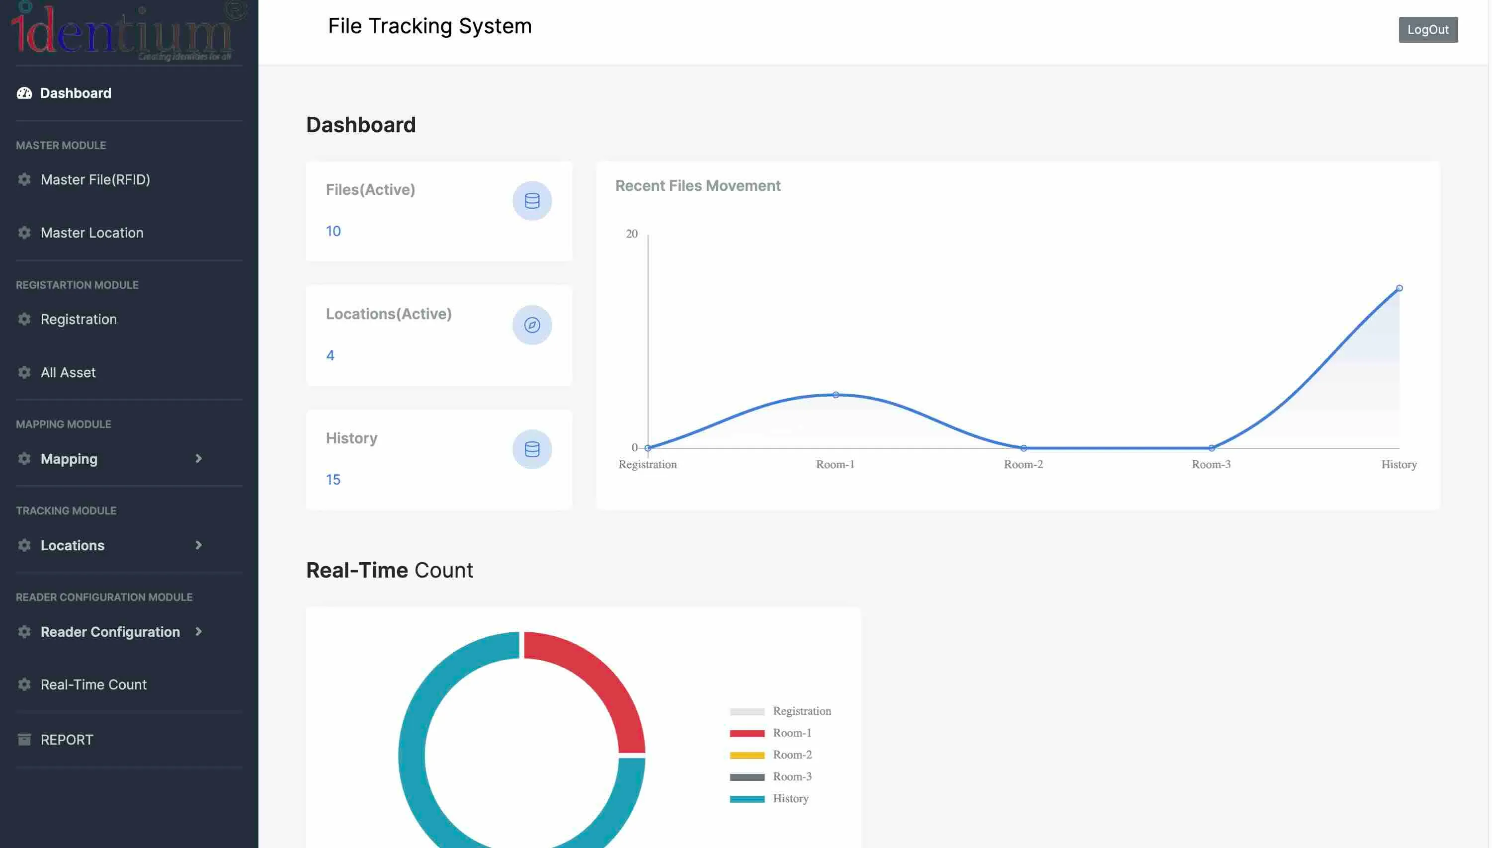
Task: Open the Registration page
Action: pyautogui.click(x=79, y=319)
